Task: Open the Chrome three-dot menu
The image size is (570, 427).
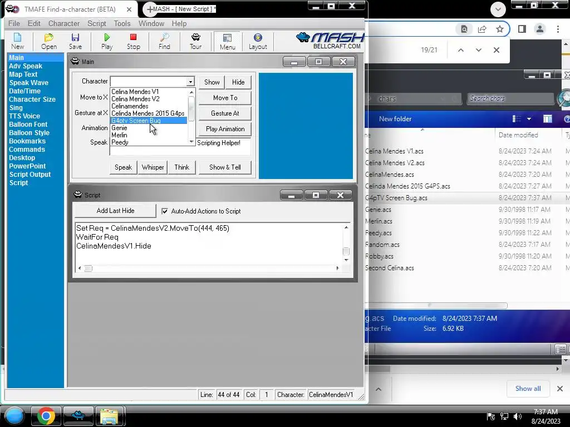Action: [x=558, y=29]
